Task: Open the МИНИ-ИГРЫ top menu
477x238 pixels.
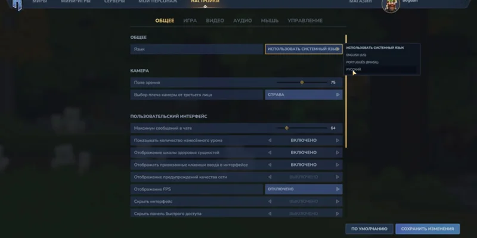Action: coord(76,2)
